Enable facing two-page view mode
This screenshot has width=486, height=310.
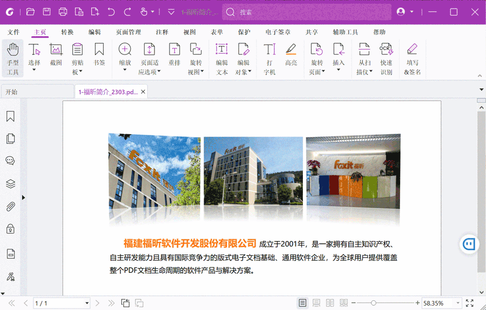[330, 303]
